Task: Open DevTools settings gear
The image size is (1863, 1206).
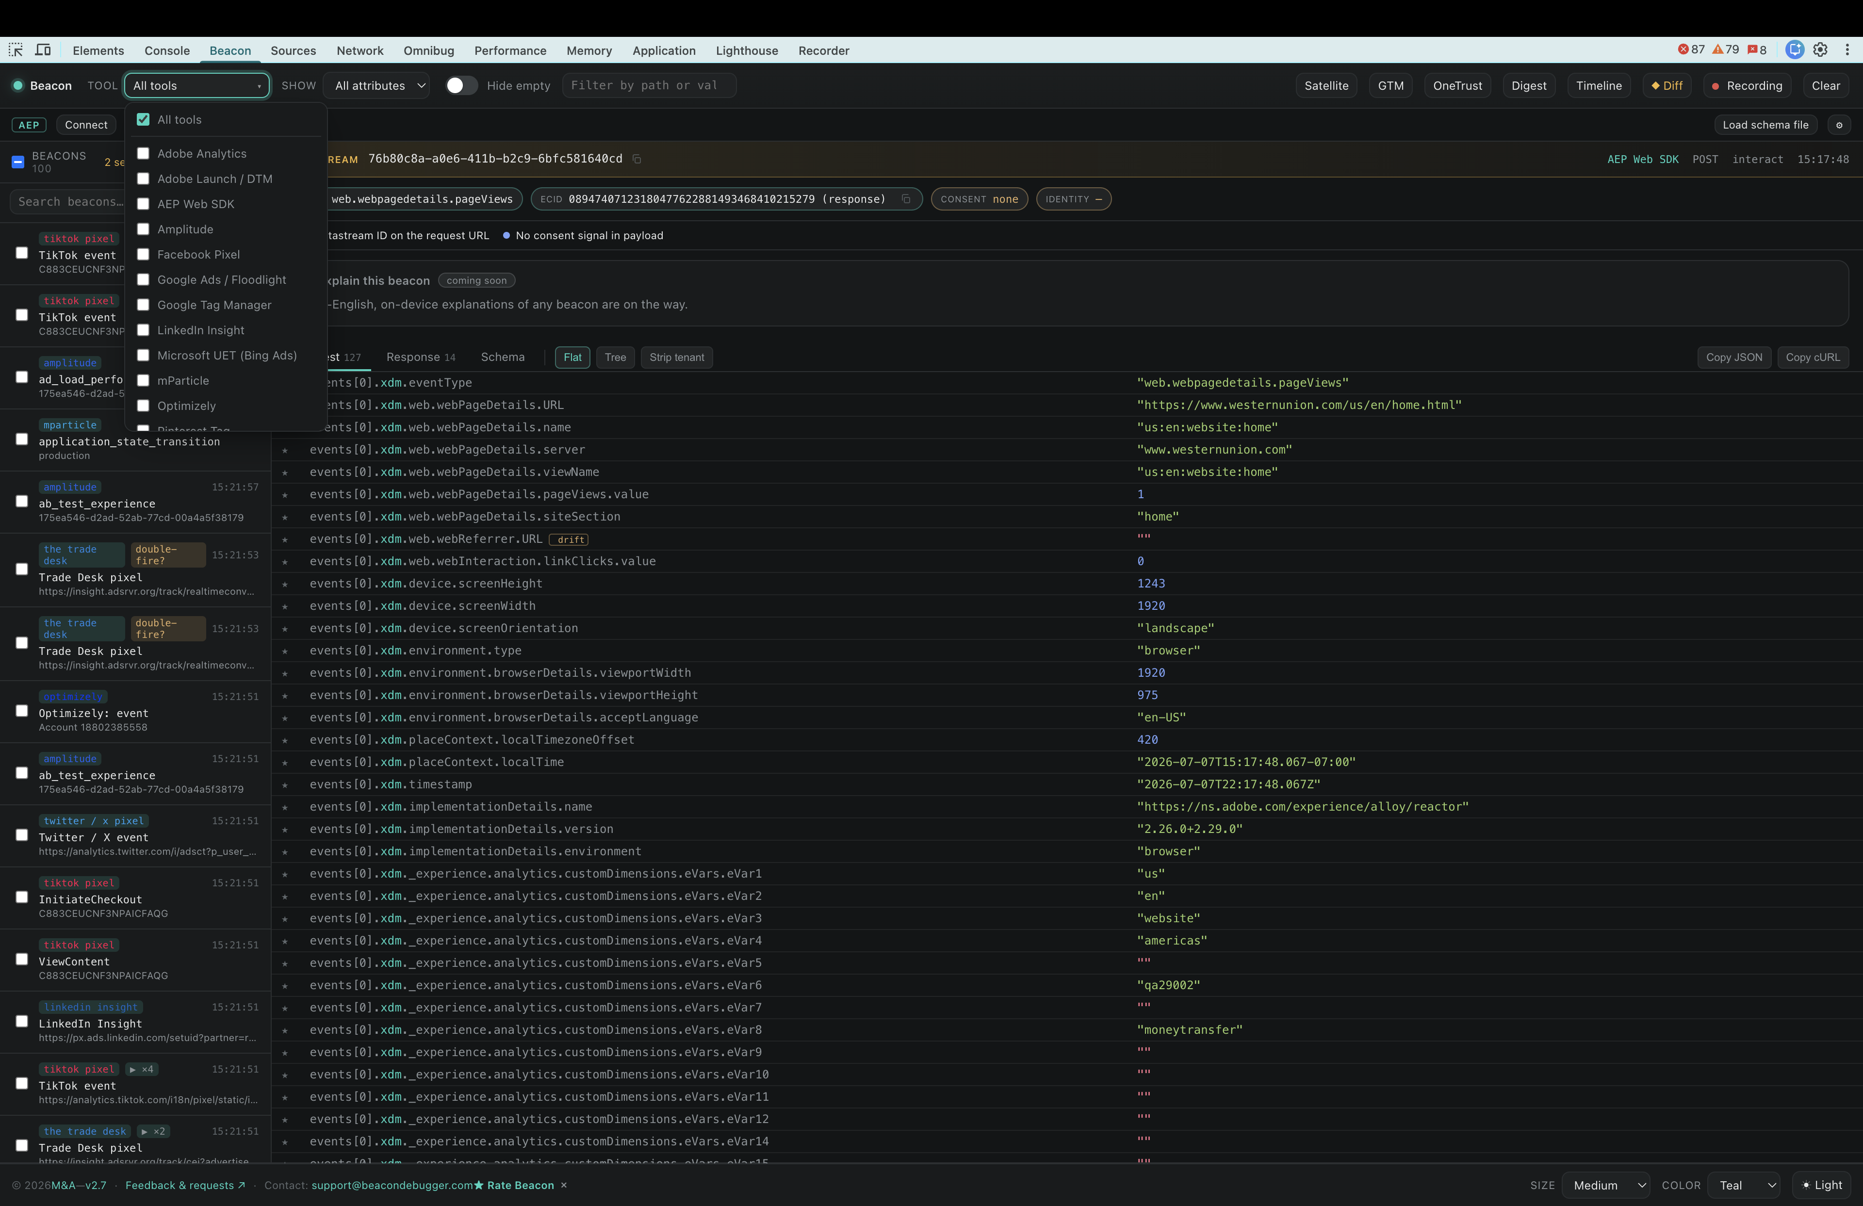Action: click(1821, 50)
